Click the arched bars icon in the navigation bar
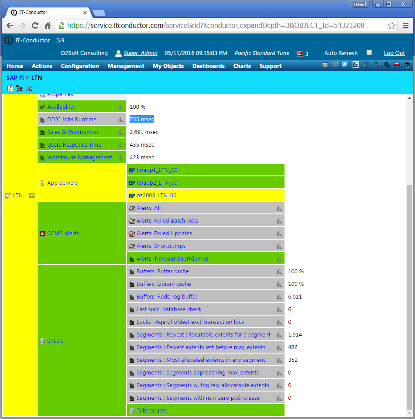Screen dimensions: 415x419 pyautogui.click(x=335, y=65)
